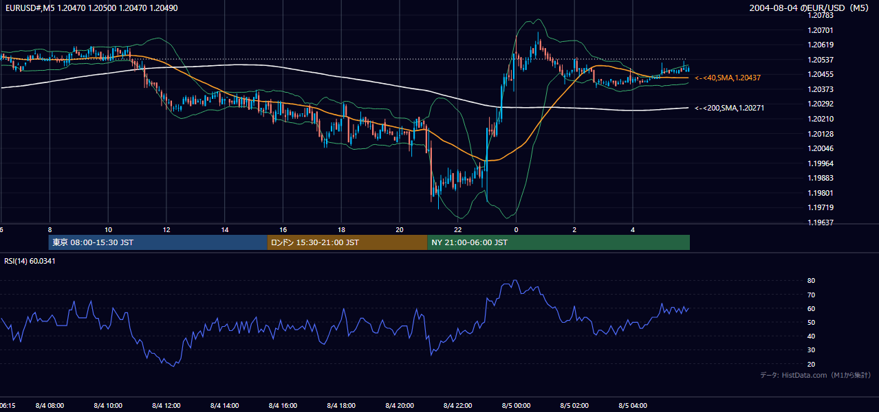Click the 8/5 02:00 time axis label
Screen dimensions: 879x412
tap(574, 405)
